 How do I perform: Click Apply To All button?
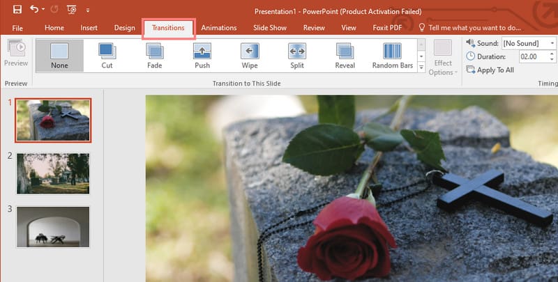490,70
